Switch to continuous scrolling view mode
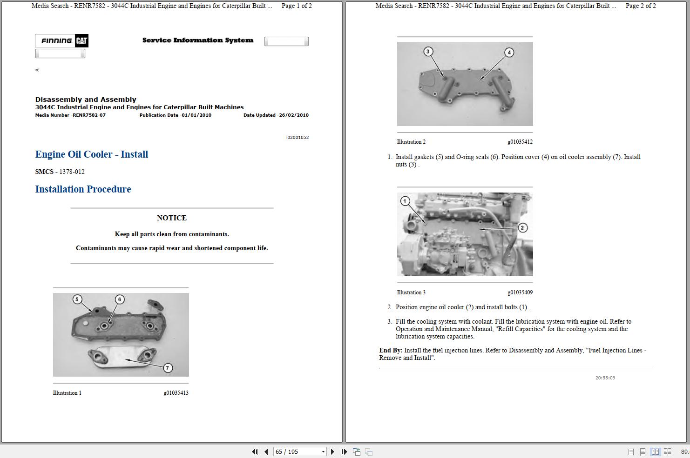Viewport: 690px width, 458px height. 643,451
